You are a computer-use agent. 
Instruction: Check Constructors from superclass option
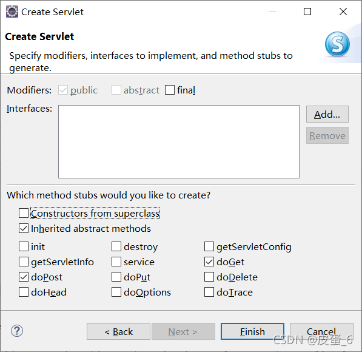[24, 213]
